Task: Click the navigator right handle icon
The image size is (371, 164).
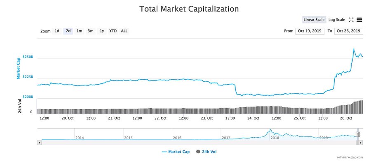Action: tap(358, 134)
